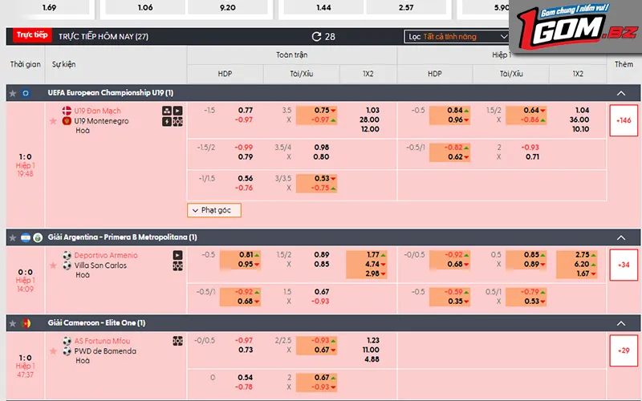642x401 pixels.
Task: Expand more markets with the +34 button
Action: (x=624, y=265)
